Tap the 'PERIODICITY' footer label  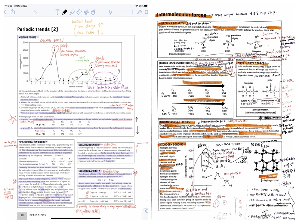pyautogui.click(x=38, y=215)
